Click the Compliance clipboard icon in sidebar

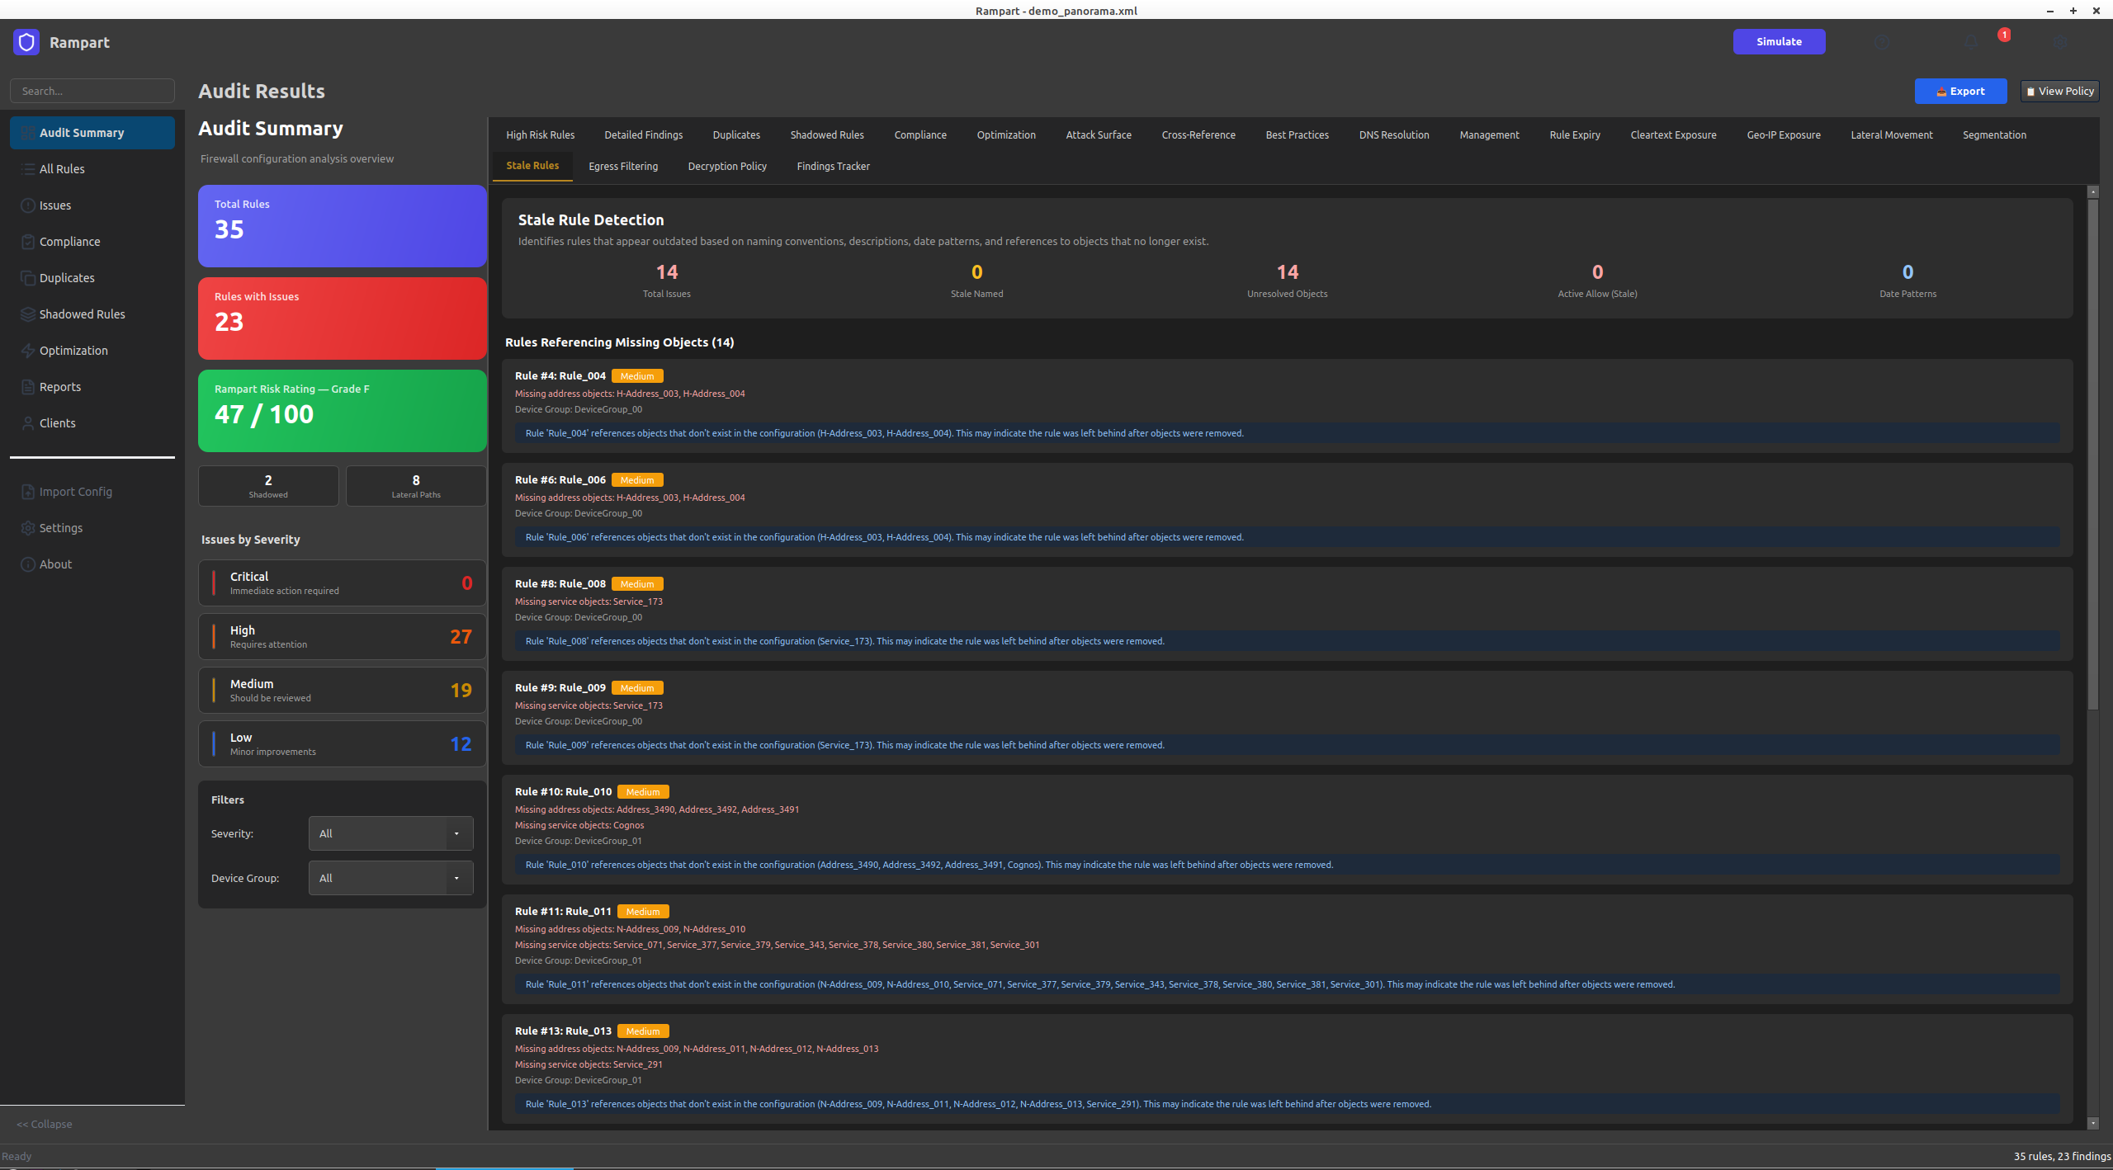(x=28, y=242)
